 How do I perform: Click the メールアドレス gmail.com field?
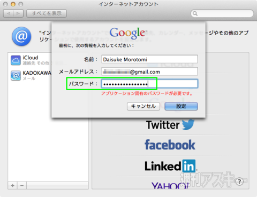[x=149, y=72]
